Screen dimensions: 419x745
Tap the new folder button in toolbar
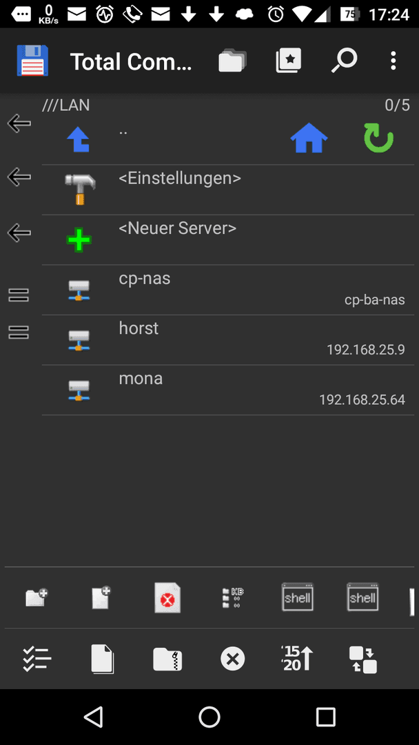[x=37, y=597]
